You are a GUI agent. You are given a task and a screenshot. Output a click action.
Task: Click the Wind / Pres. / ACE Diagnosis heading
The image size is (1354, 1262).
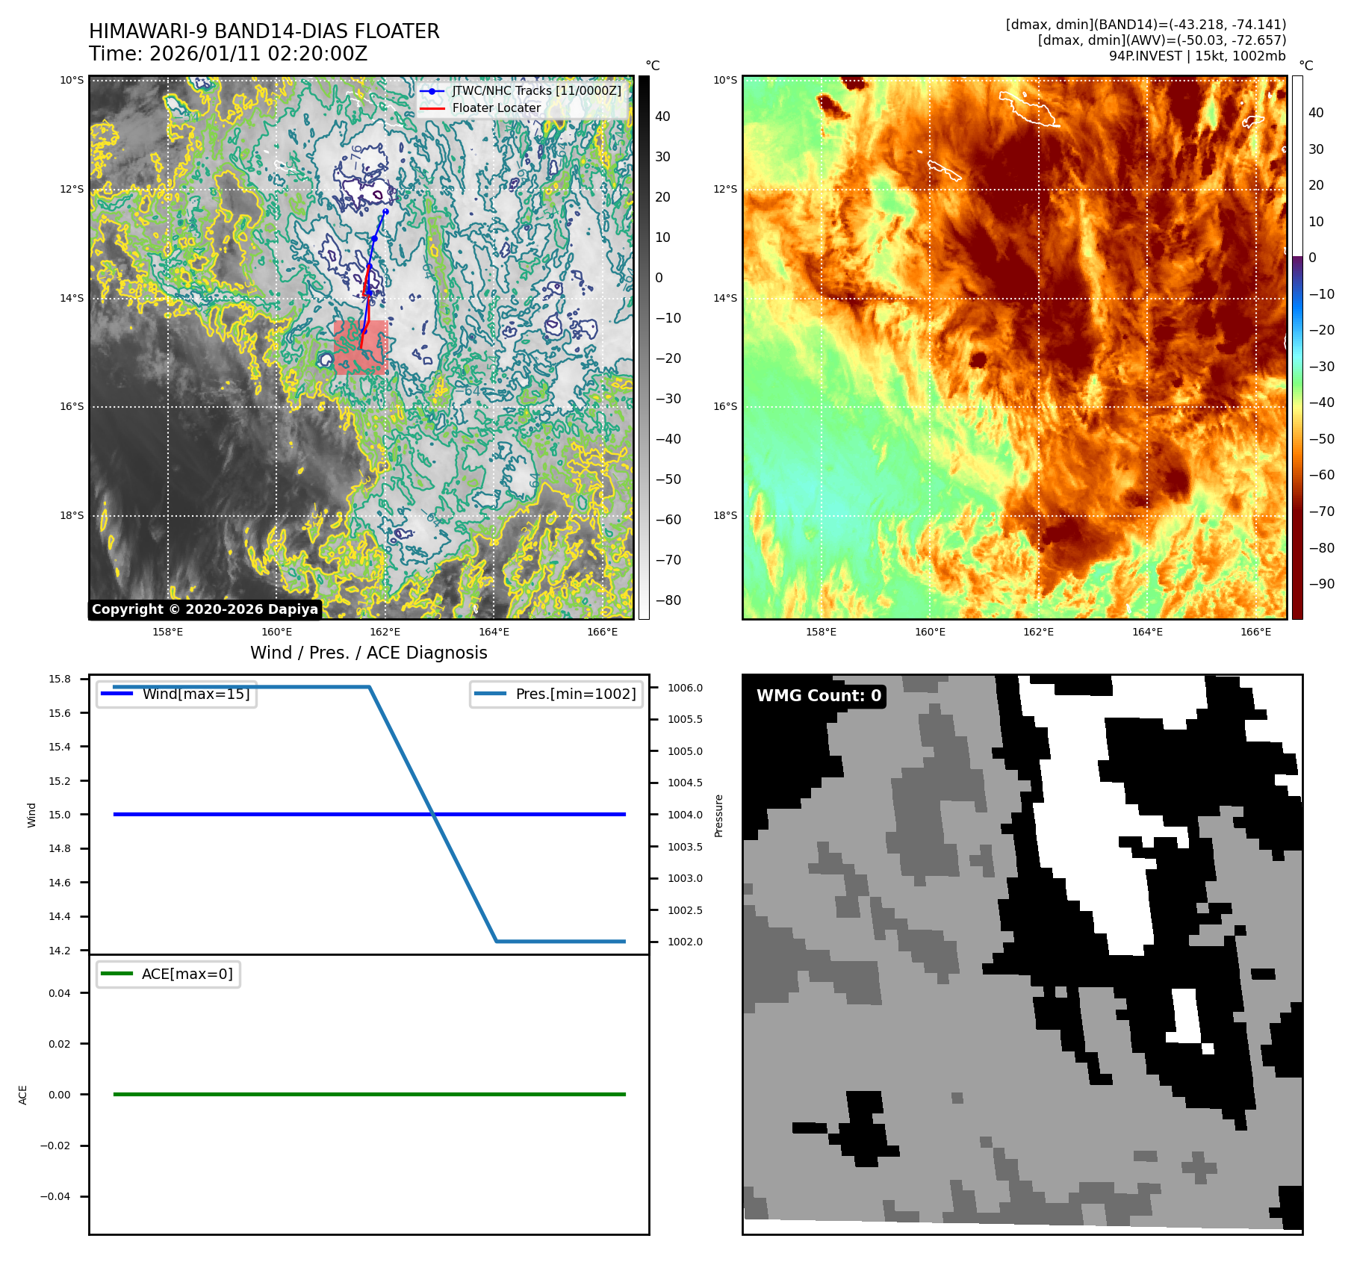click(368, 653)
